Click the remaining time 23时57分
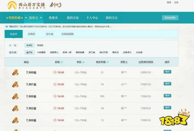This screenshot has width=194, height=131. (x=145, y=73)
